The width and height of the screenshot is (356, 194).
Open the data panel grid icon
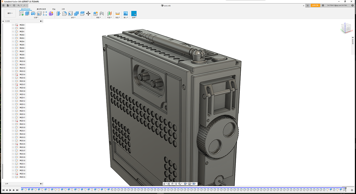click(x=3, y=5)
